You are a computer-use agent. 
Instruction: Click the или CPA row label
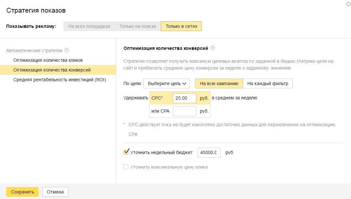[x=160, y=111]
